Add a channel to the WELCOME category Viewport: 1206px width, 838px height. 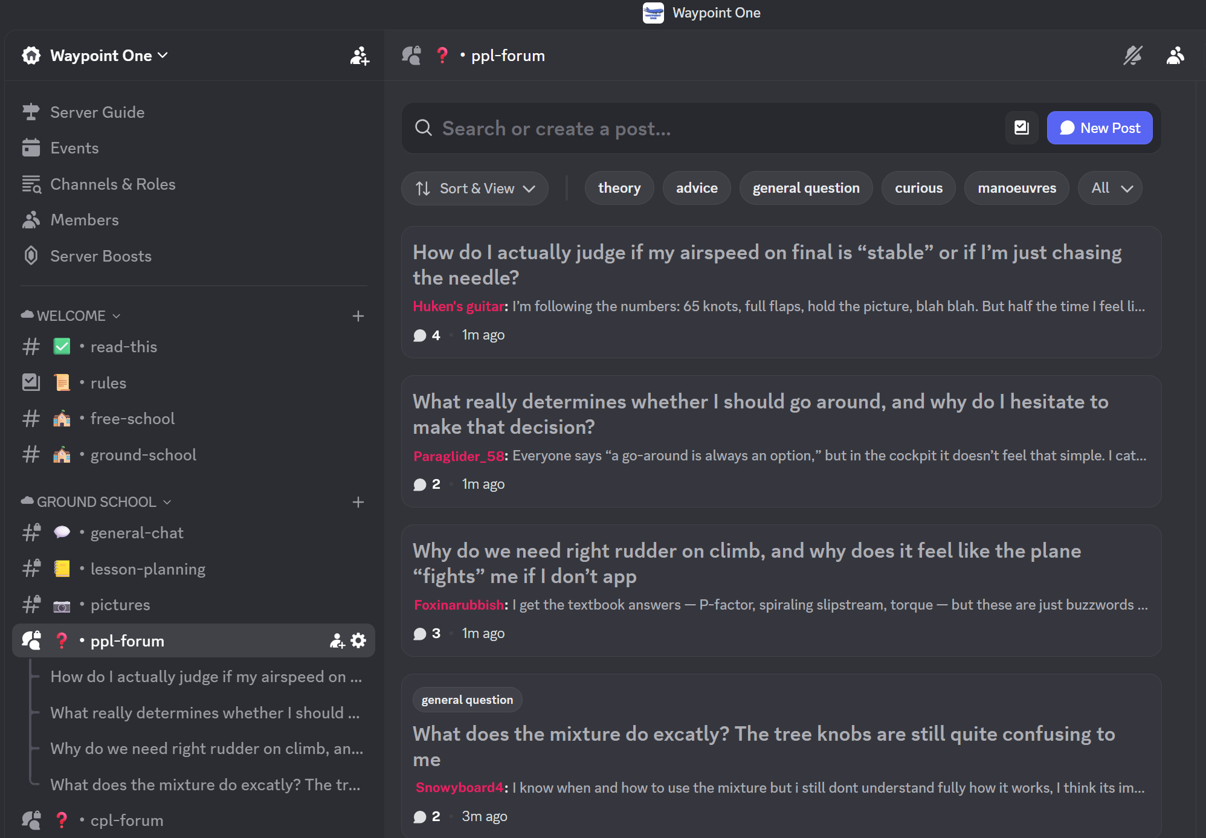[x=358, y=316]
